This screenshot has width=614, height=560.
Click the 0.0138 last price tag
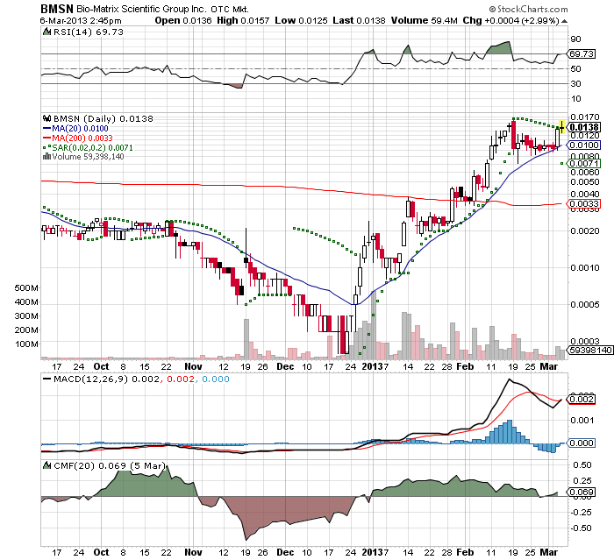pyautogui.click(x=584, y=127)
